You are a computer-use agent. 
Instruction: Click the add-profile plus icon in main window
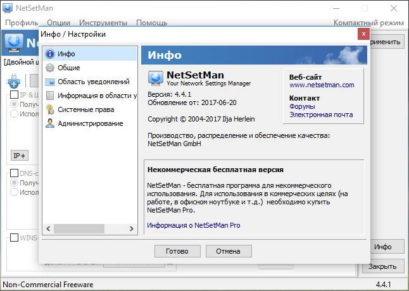click(x=13, y=81)
